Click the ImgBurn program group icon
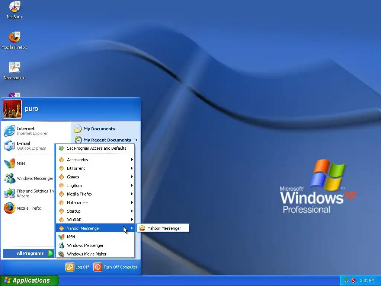This screenshot has width=381, height=286. pyautogui.click(x=61, y=185)
